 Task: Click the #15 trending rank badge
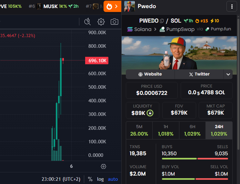point(202,21)
